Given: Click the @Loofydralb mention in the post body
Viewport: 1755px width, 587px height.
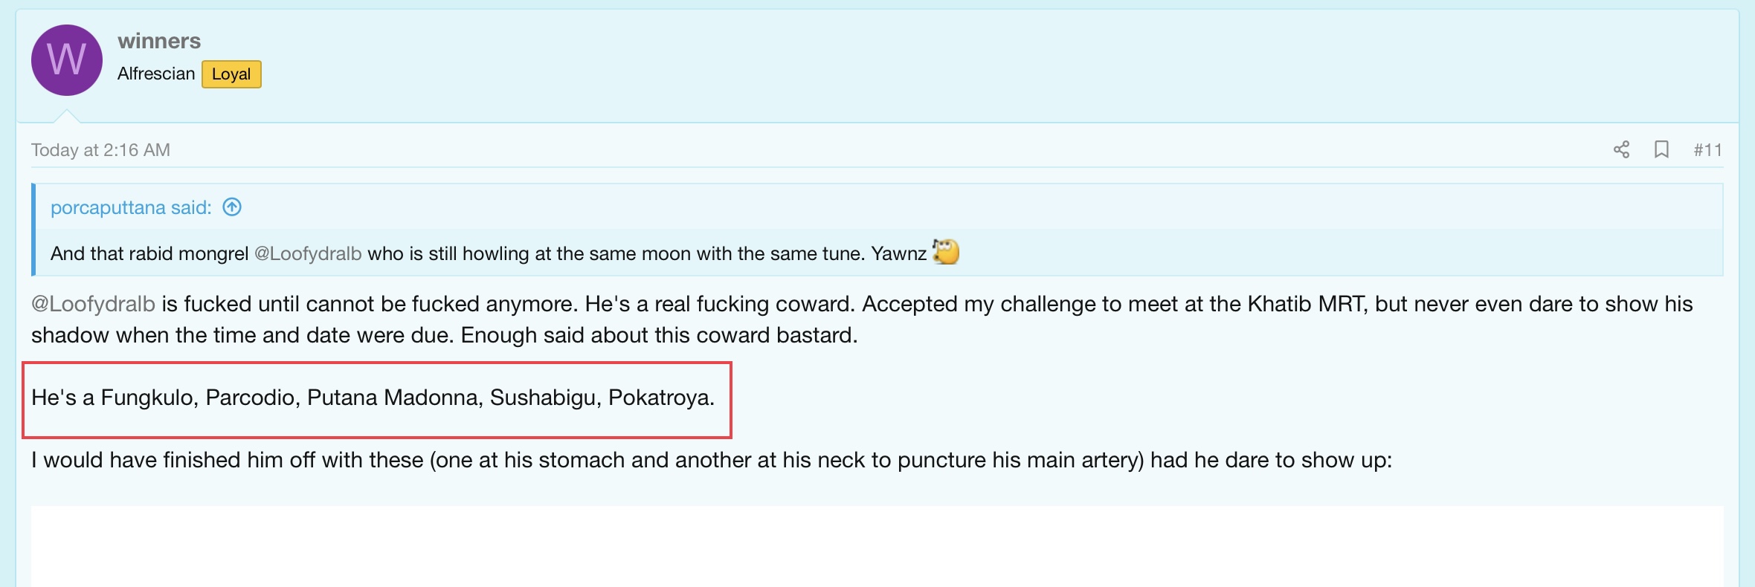Looking at the screenshot, I should 93,304.
